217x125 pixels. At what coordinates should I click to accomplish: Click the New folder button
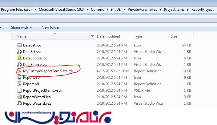50,27
